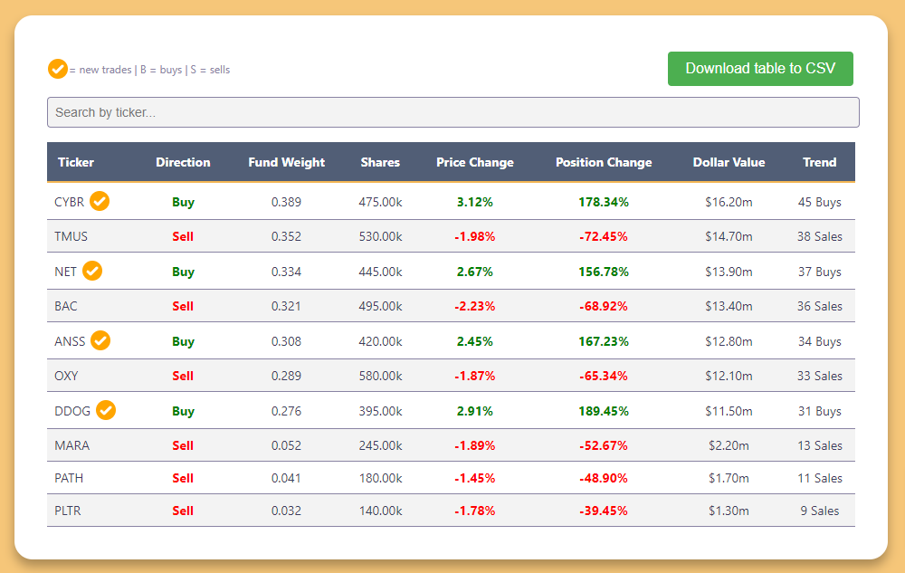Click the new-trade checkmark beside DDOG
Screen dimensions: 905x573
pyautogui.click(x=106, y=410)
